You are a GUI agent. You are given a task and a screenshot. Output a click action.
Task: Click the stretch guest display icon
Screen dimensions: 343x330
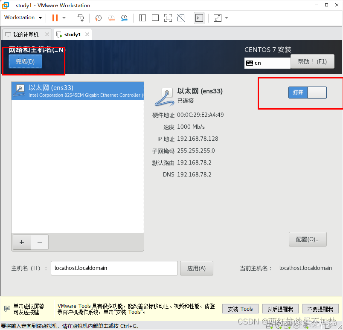pyautogui.click(x=218, y=18)
